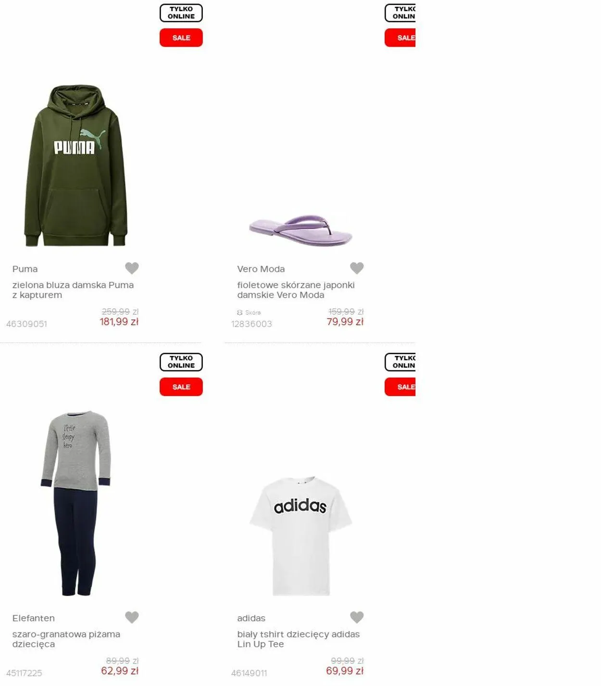
Task: Click the Elefanten brand name
Action: pos(34,618)
